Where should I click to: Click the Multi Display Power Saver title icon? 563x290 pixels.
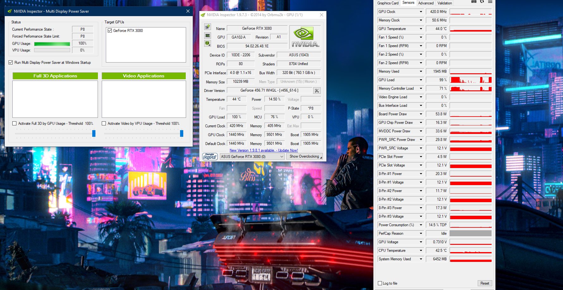pyautogui.click(x=9, y=11)
